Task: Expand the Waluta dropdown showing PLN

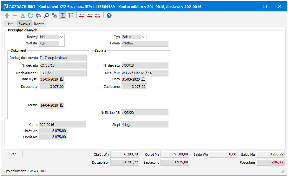Action: pyautogui.click(x=62, y=43)
